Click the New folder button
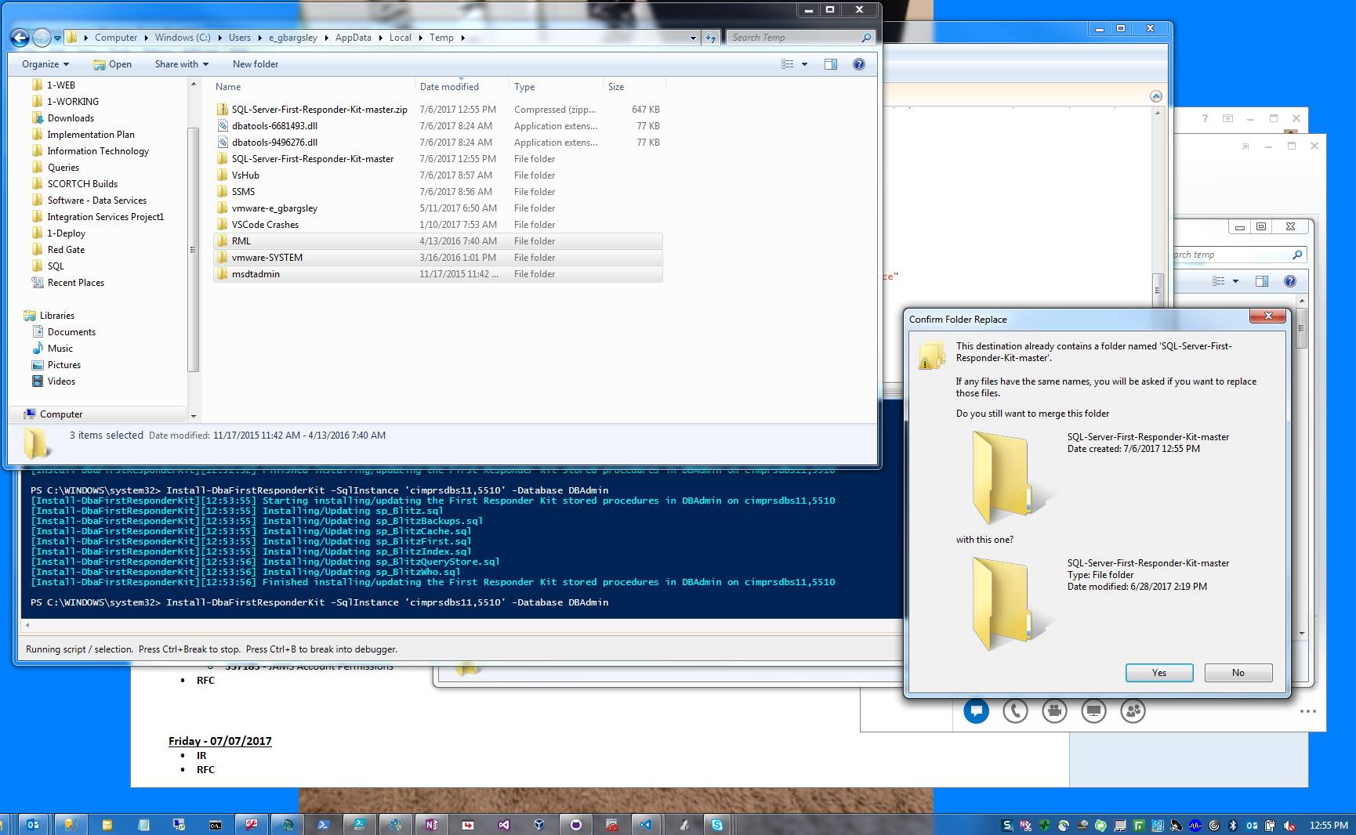 [x=255, y=64]
